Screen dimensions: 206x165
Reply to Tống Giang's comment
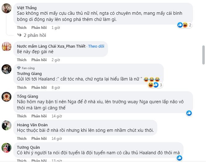coord(39,116)
